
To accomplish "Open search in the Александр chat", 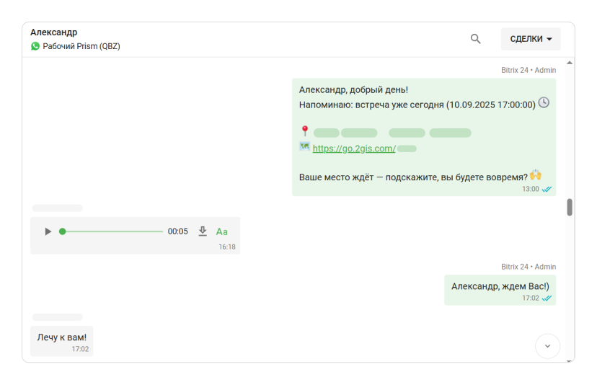I will [475, 39].
